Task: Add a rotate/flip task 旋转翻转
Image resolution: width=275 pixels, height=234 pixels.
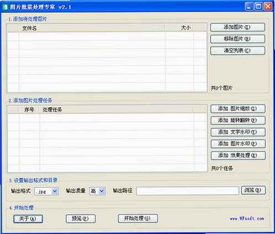Action: click(238, 120)
